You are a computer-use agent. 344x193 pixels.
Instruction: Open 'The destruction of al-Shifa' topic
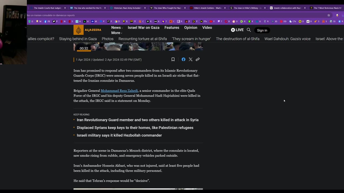point(238,39)
